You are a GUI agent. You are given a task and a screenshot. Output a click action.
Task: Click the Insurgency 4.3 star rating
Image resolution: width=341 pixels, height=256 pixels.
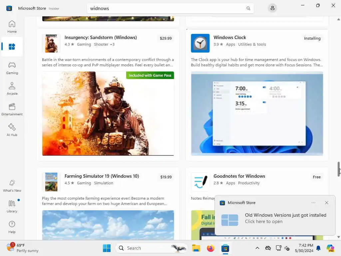69,44
